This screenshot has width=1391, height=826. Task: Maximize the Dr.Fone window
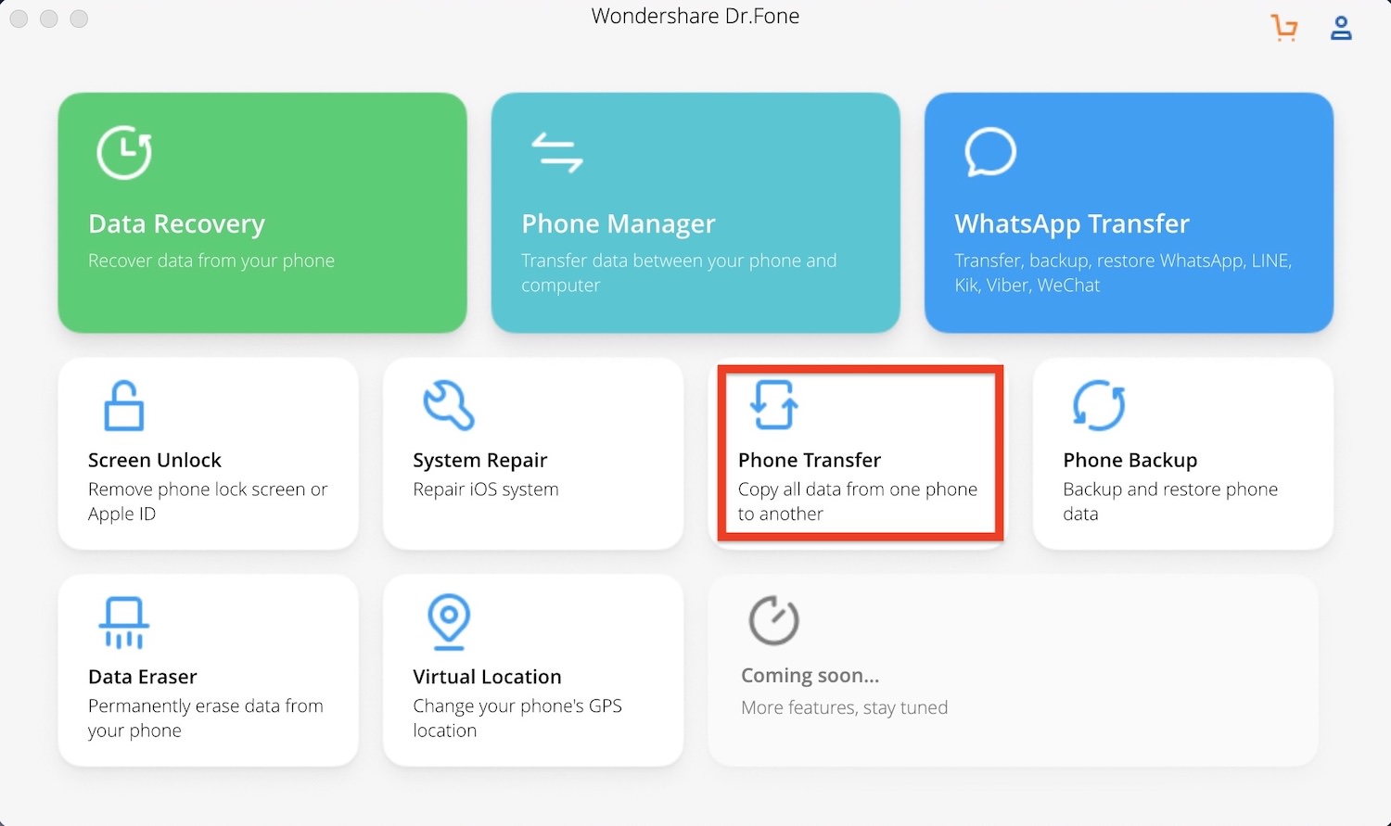(79, 19)
